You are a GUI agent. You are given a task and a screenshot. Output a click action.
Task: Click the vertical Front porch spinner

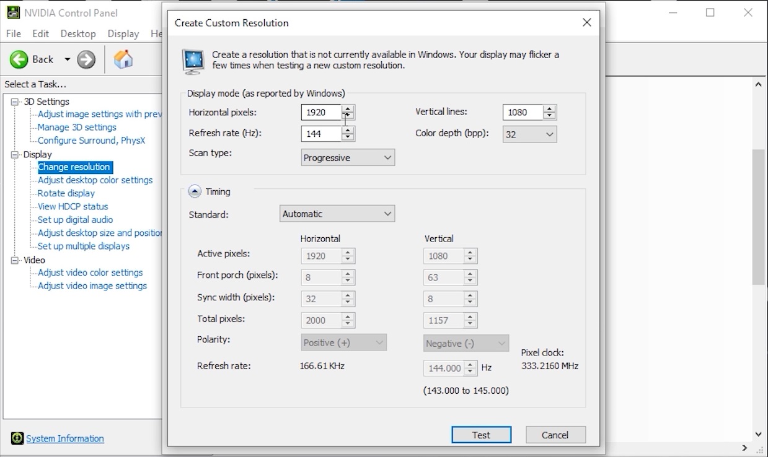pyautogui.click(x=470, y=277)
